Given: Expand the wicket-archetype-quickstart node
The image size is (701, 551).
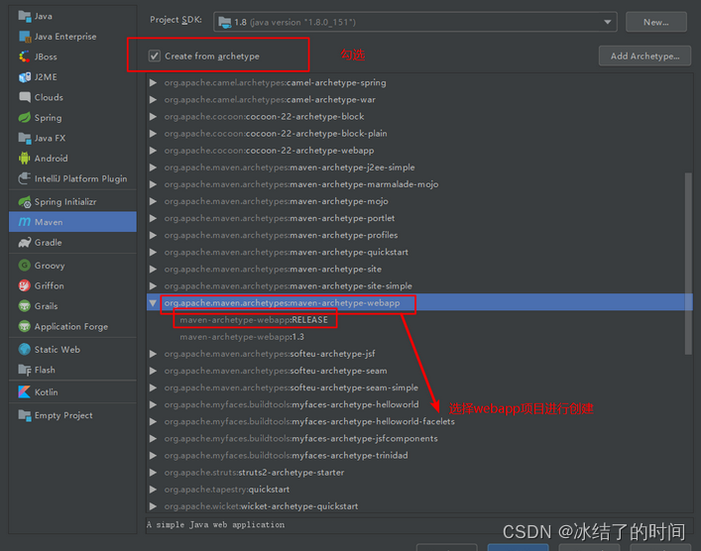Looking at the screenshot, I should pyautogui.click(x=153, y=506).
